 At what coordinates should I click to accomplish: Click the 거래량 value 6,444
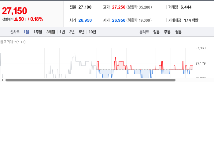point(186,7)
